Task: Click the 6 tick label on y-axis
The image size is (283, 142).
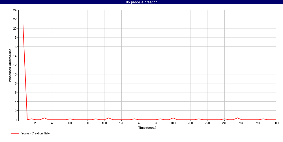Action: [x=16, y=92]
